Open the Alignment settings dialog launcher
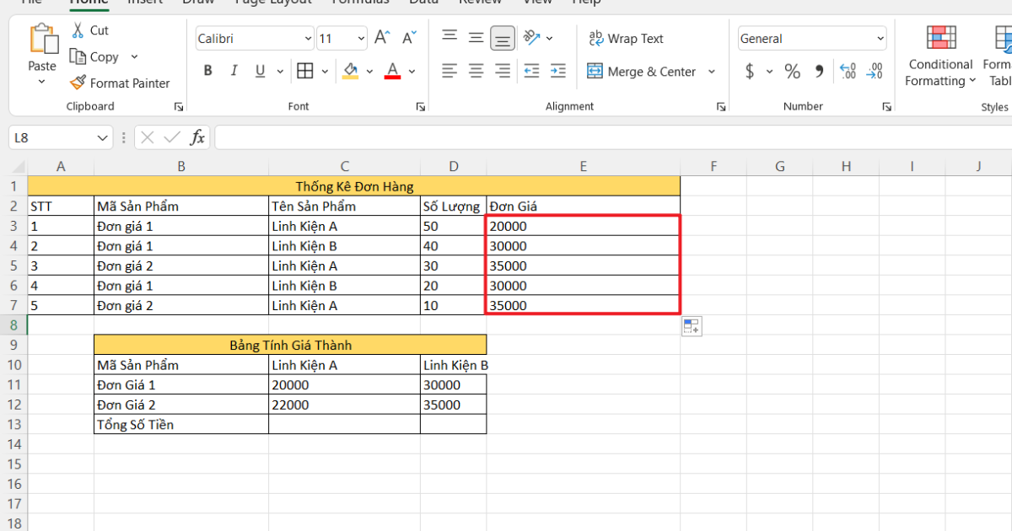1012x531 pixels. click(721, 107)
